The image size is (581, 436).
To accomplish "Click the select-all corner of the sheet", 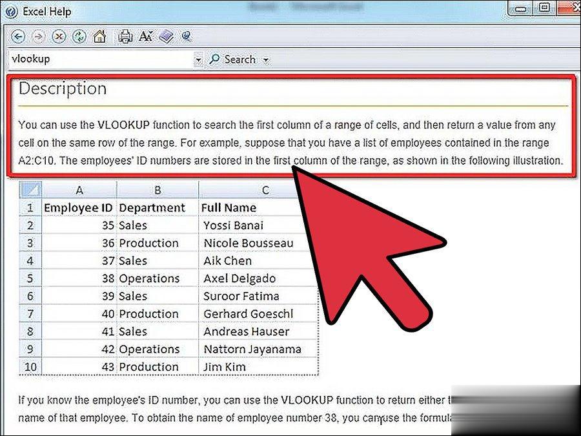I will tap(30, 190).
